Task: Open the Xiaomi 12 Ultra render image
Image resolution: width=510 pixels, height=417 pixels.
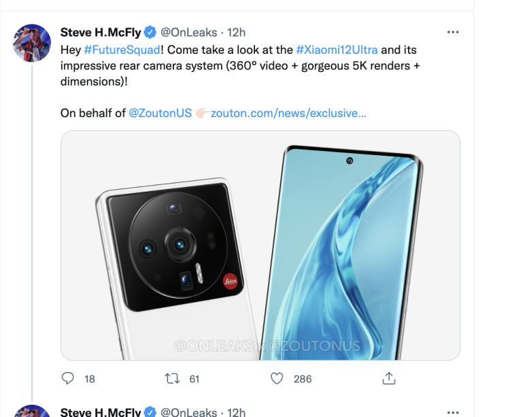Action: (x=260, y=245)
